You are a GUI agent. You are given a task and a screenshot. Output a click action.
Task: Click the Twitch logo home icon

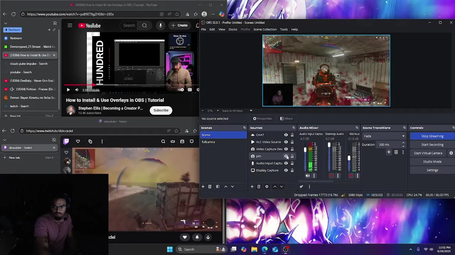click(x=66, y=141)
